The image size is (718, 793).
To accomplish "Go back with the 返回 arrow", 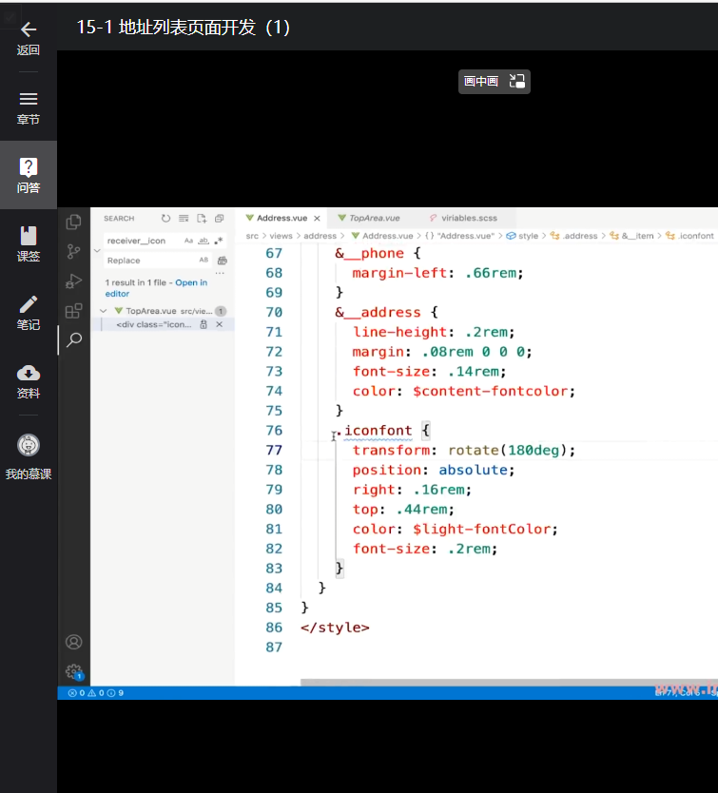I will coord(29,37).
